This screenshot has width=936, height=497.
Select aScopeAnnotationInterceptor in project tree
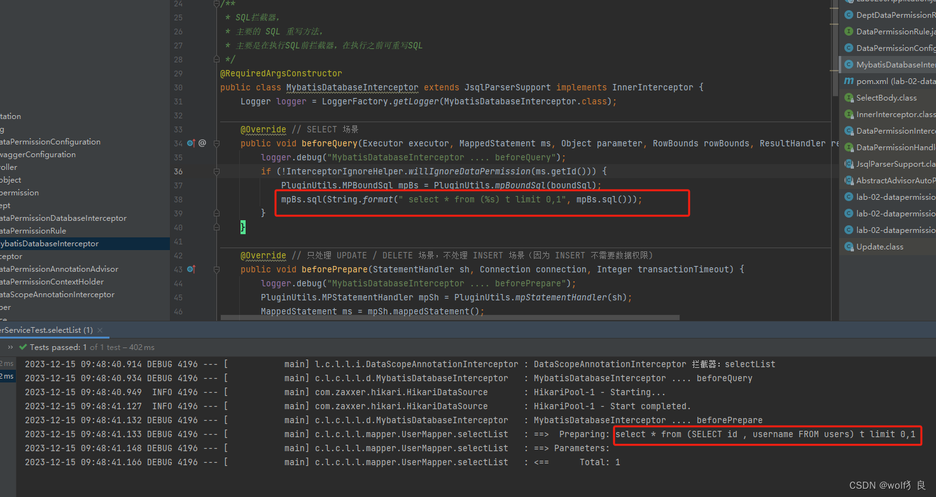coord(57,295)
